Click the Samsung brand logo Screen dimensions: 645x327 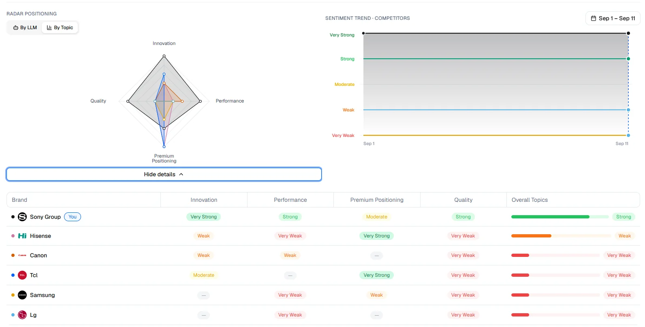(22, 295)
